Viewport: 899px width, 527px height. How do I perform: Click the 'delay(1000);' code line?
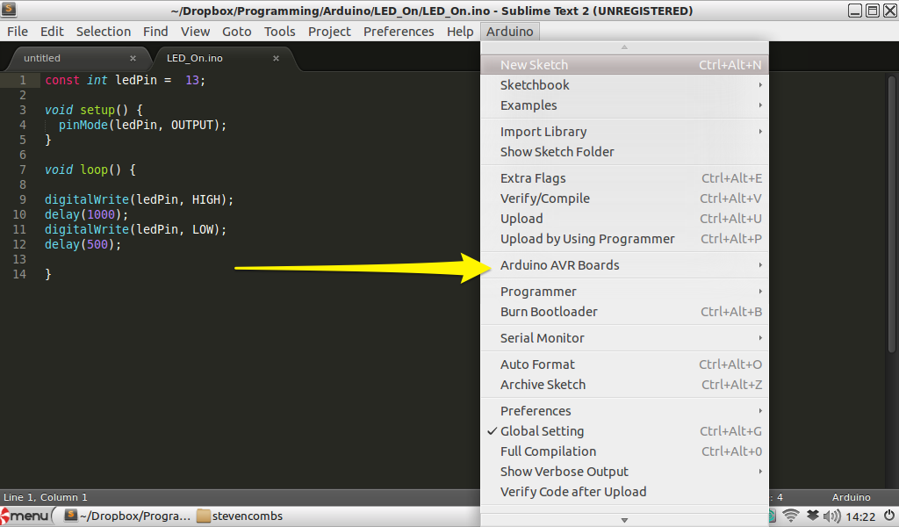[x=87, y=214]
